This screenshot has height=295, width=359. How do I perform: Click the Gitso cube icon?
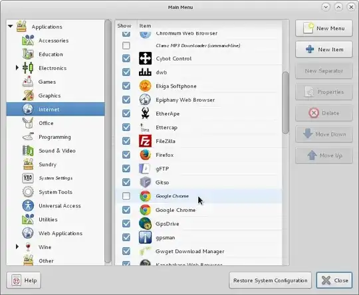click(x=145, y=183)
